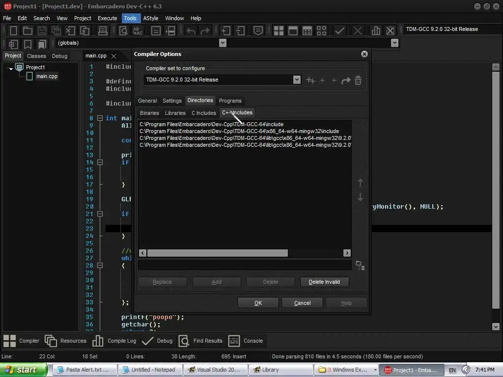Screen dimensions: 503x377
Task: Switch to the General tab
Action: [147, 101]
